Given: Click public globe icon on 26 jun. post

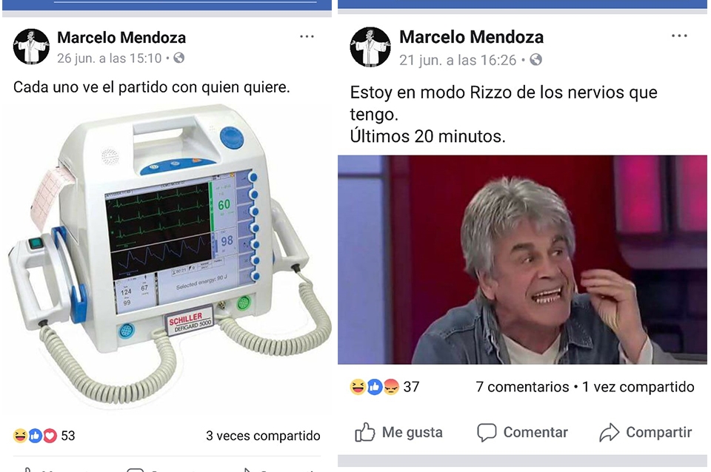Looking at the screenshot, I should [x=179, y=58].
